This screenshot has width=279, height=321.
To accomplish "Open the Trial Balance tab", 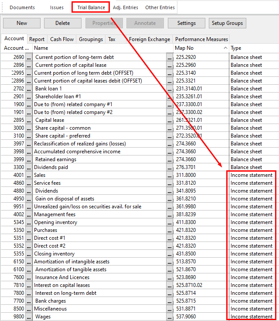I will click(91, 7).
